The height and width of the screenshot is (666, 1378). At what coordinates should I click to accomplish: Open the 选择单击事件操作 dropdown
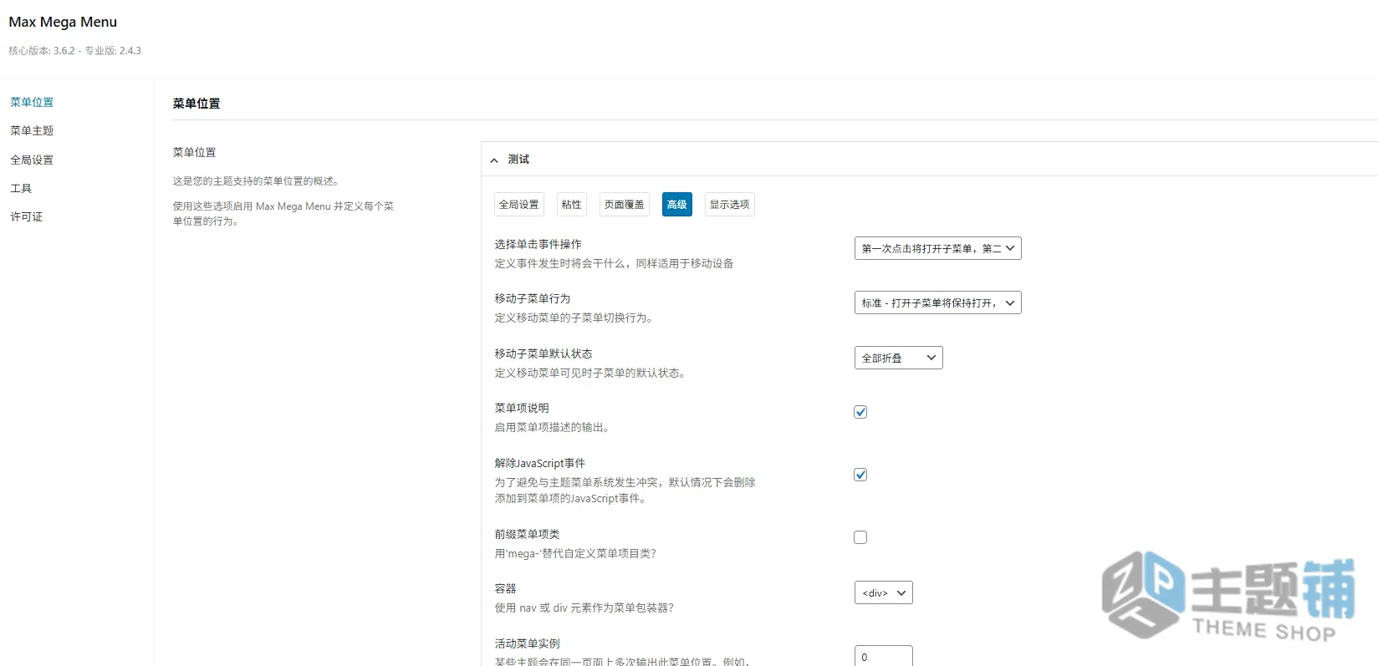937,248
